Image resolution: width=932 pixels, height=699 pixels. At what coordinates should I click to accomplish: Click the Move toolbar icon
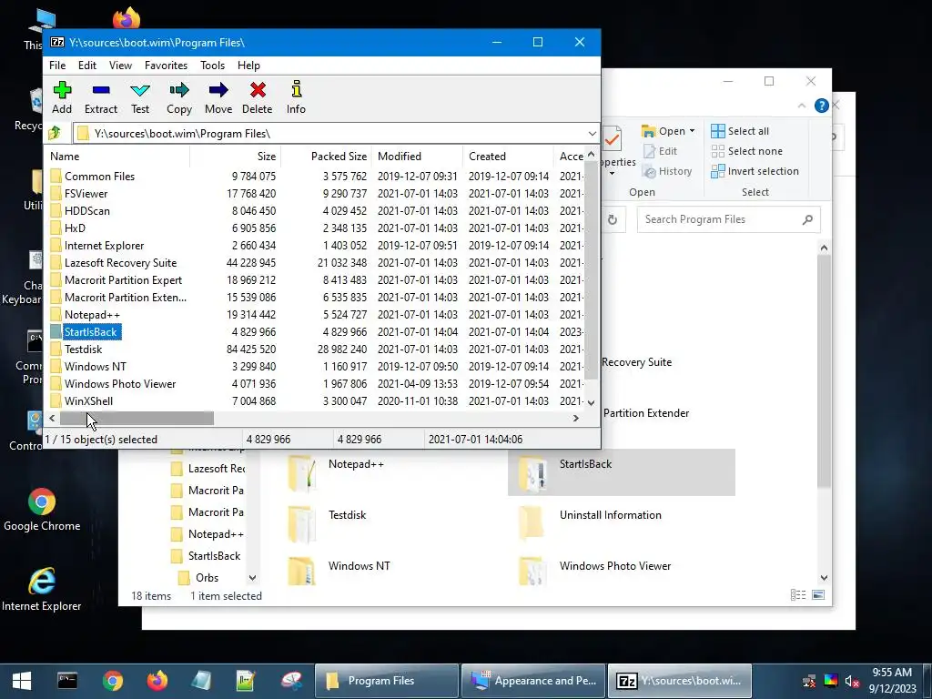(x=218, y=97)
